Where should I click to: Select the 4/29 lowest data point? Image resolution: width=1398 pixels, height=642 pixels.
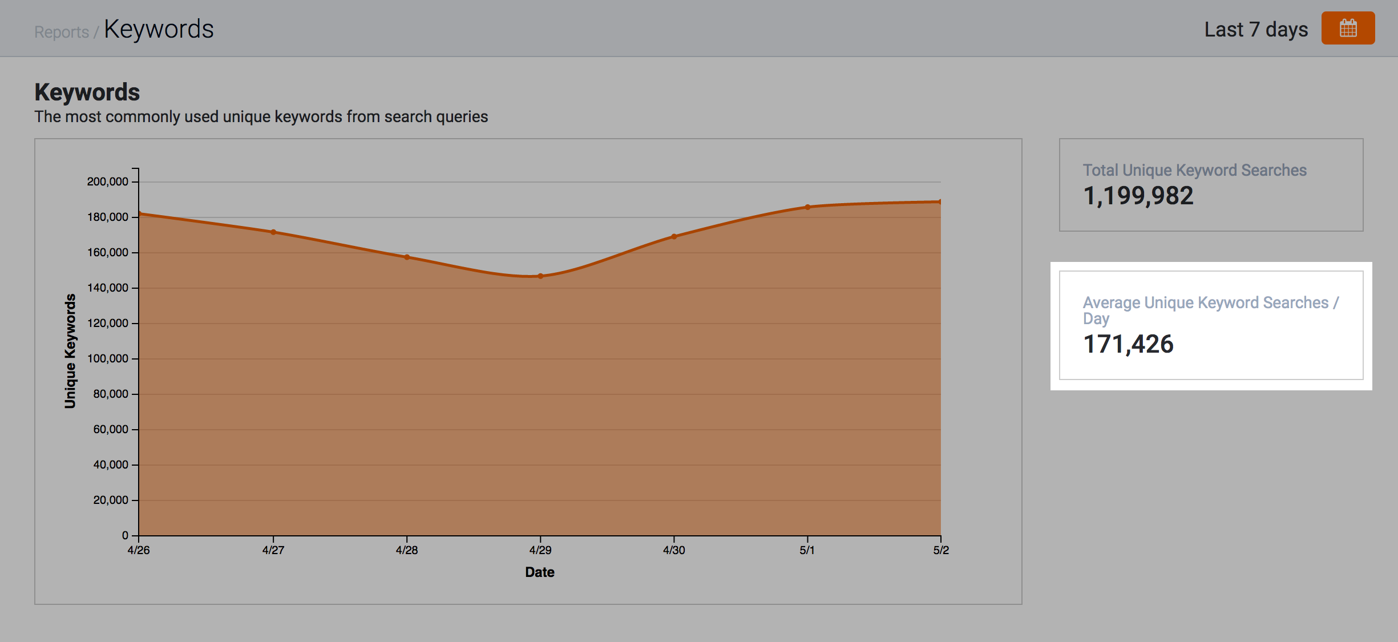click(x=540, y=276)
